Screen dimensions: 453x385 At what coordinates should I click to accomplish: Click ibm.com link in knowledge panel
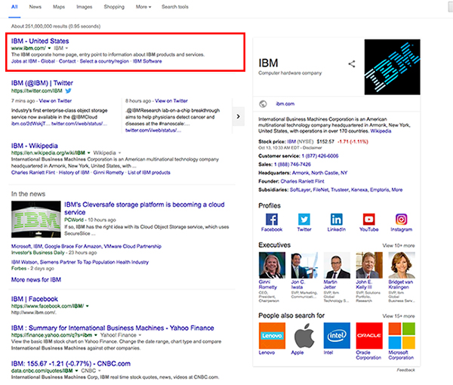pyautogui.click(x=285, y=103)
